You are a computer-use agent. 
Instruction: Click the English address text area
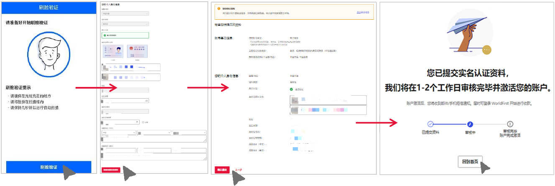(154, 157)
